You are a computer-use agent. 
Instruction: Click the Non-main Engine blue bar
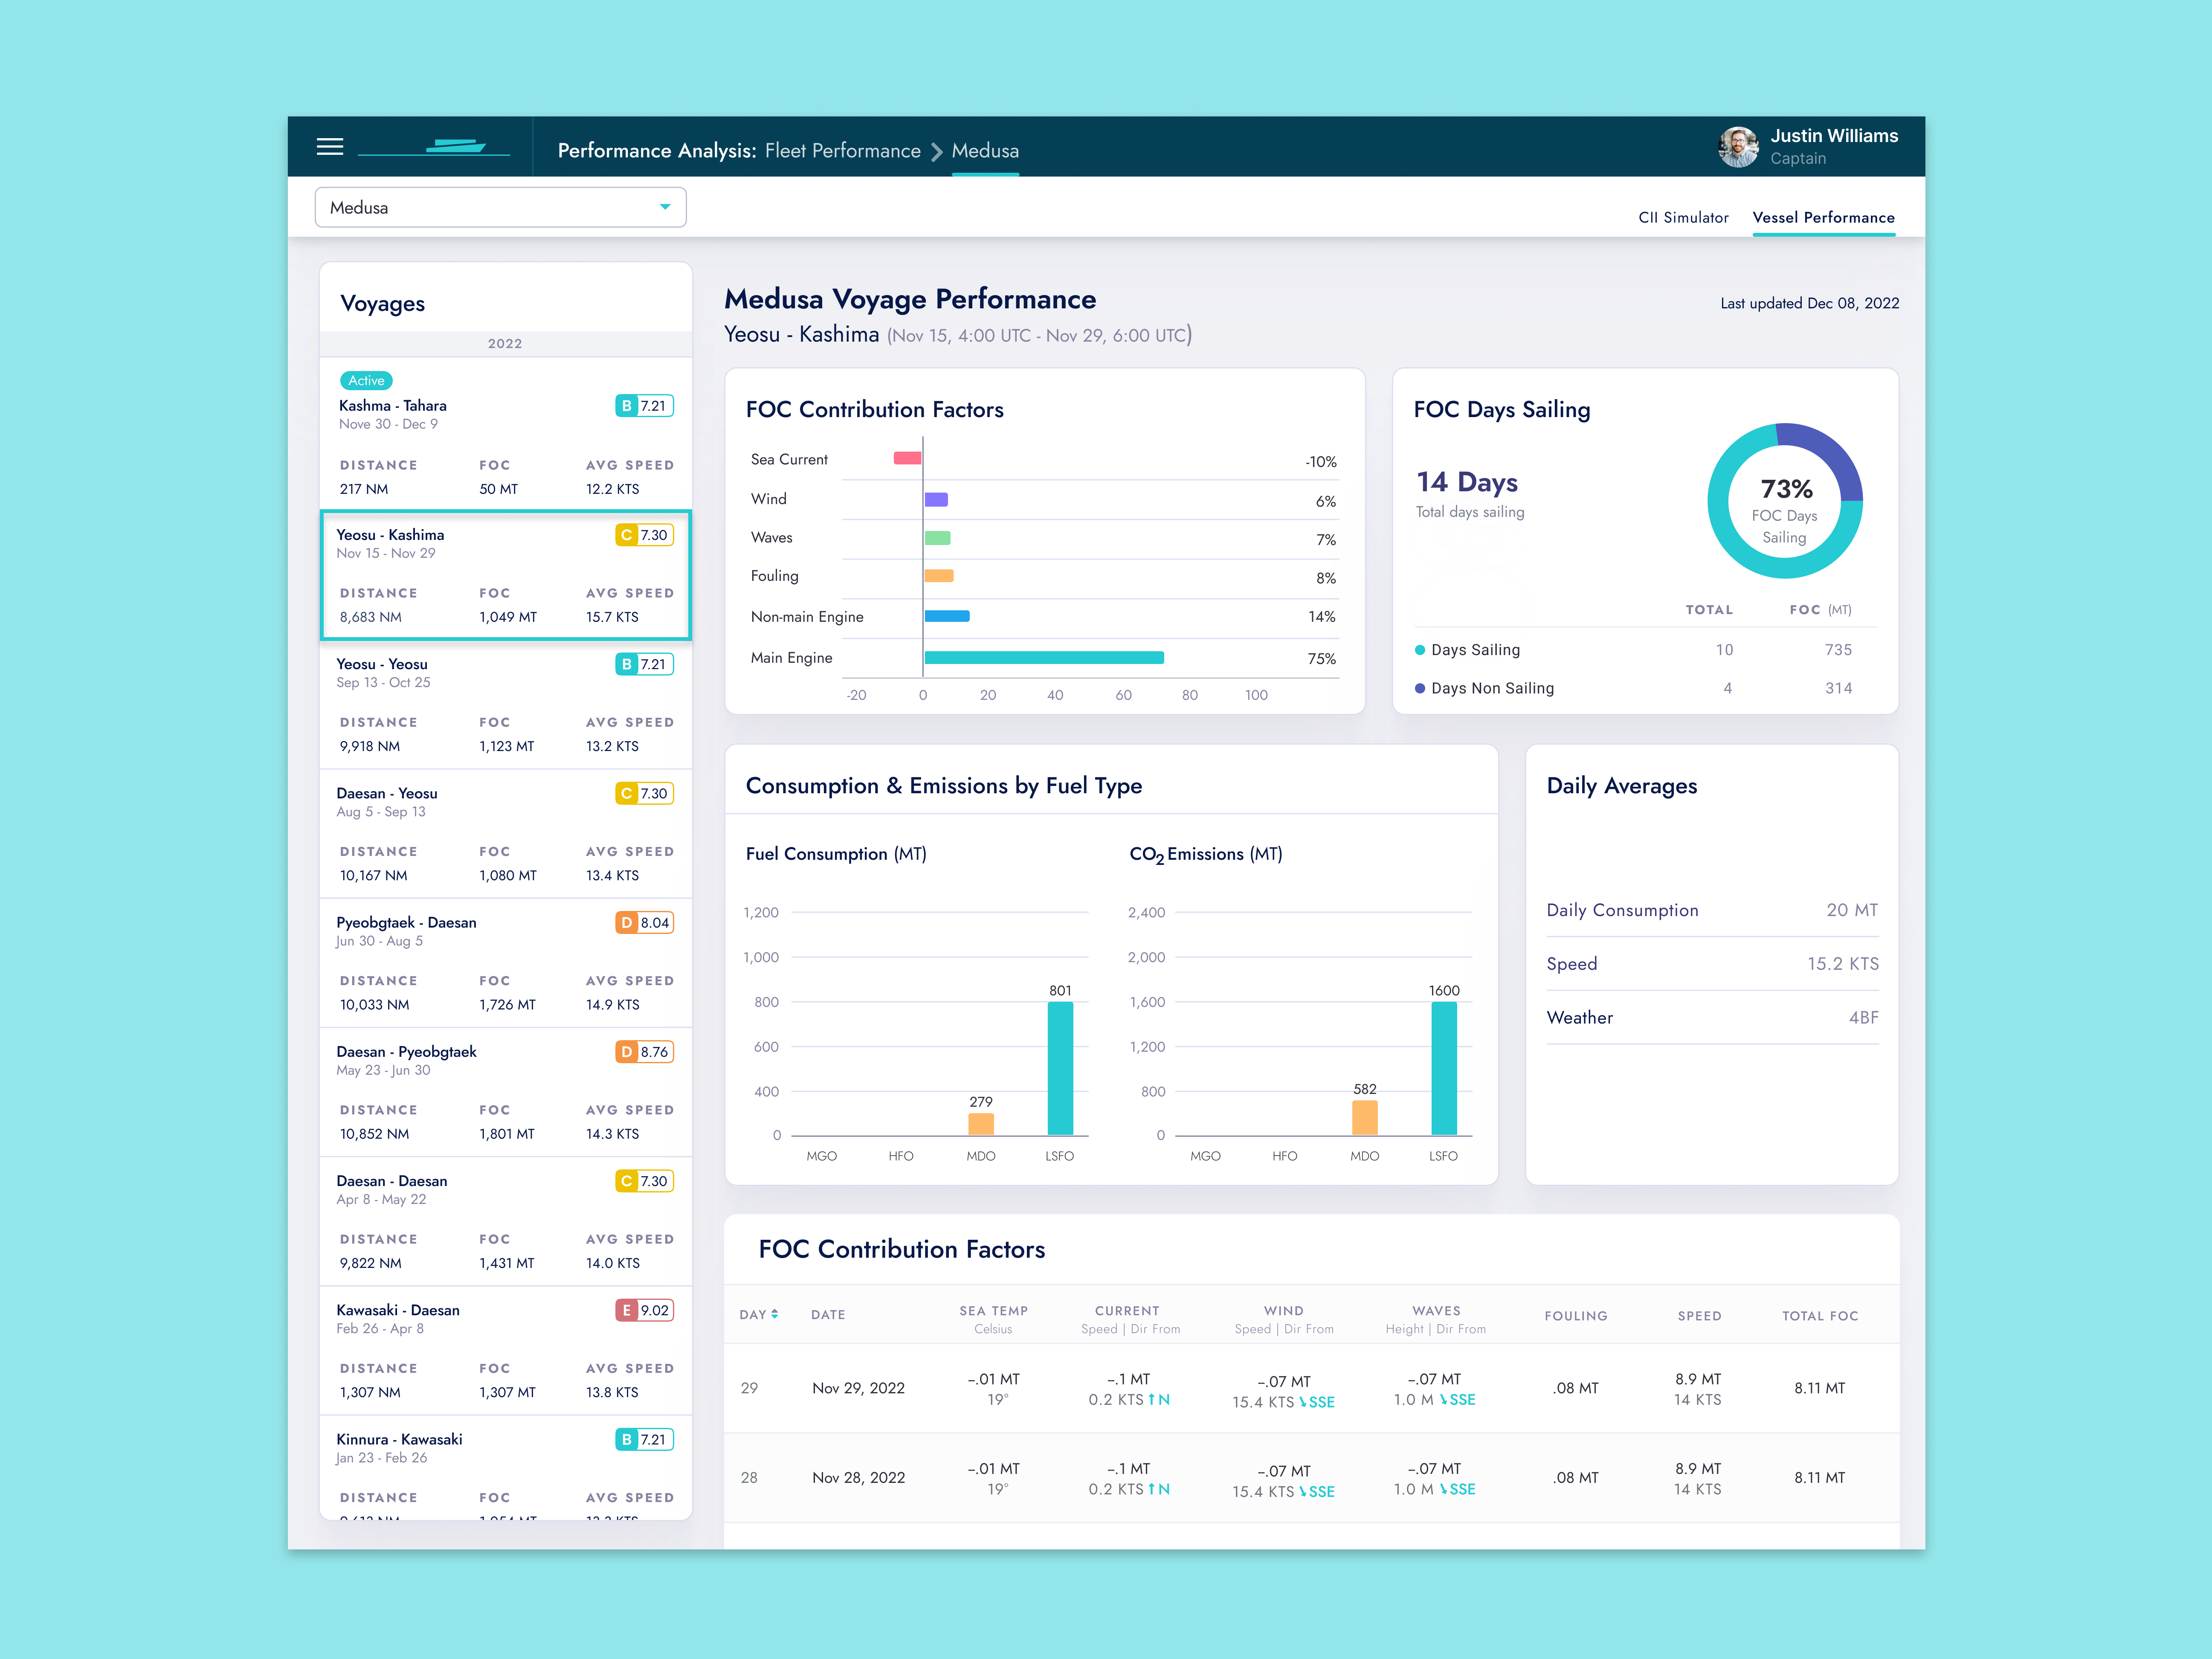(947, 616)
